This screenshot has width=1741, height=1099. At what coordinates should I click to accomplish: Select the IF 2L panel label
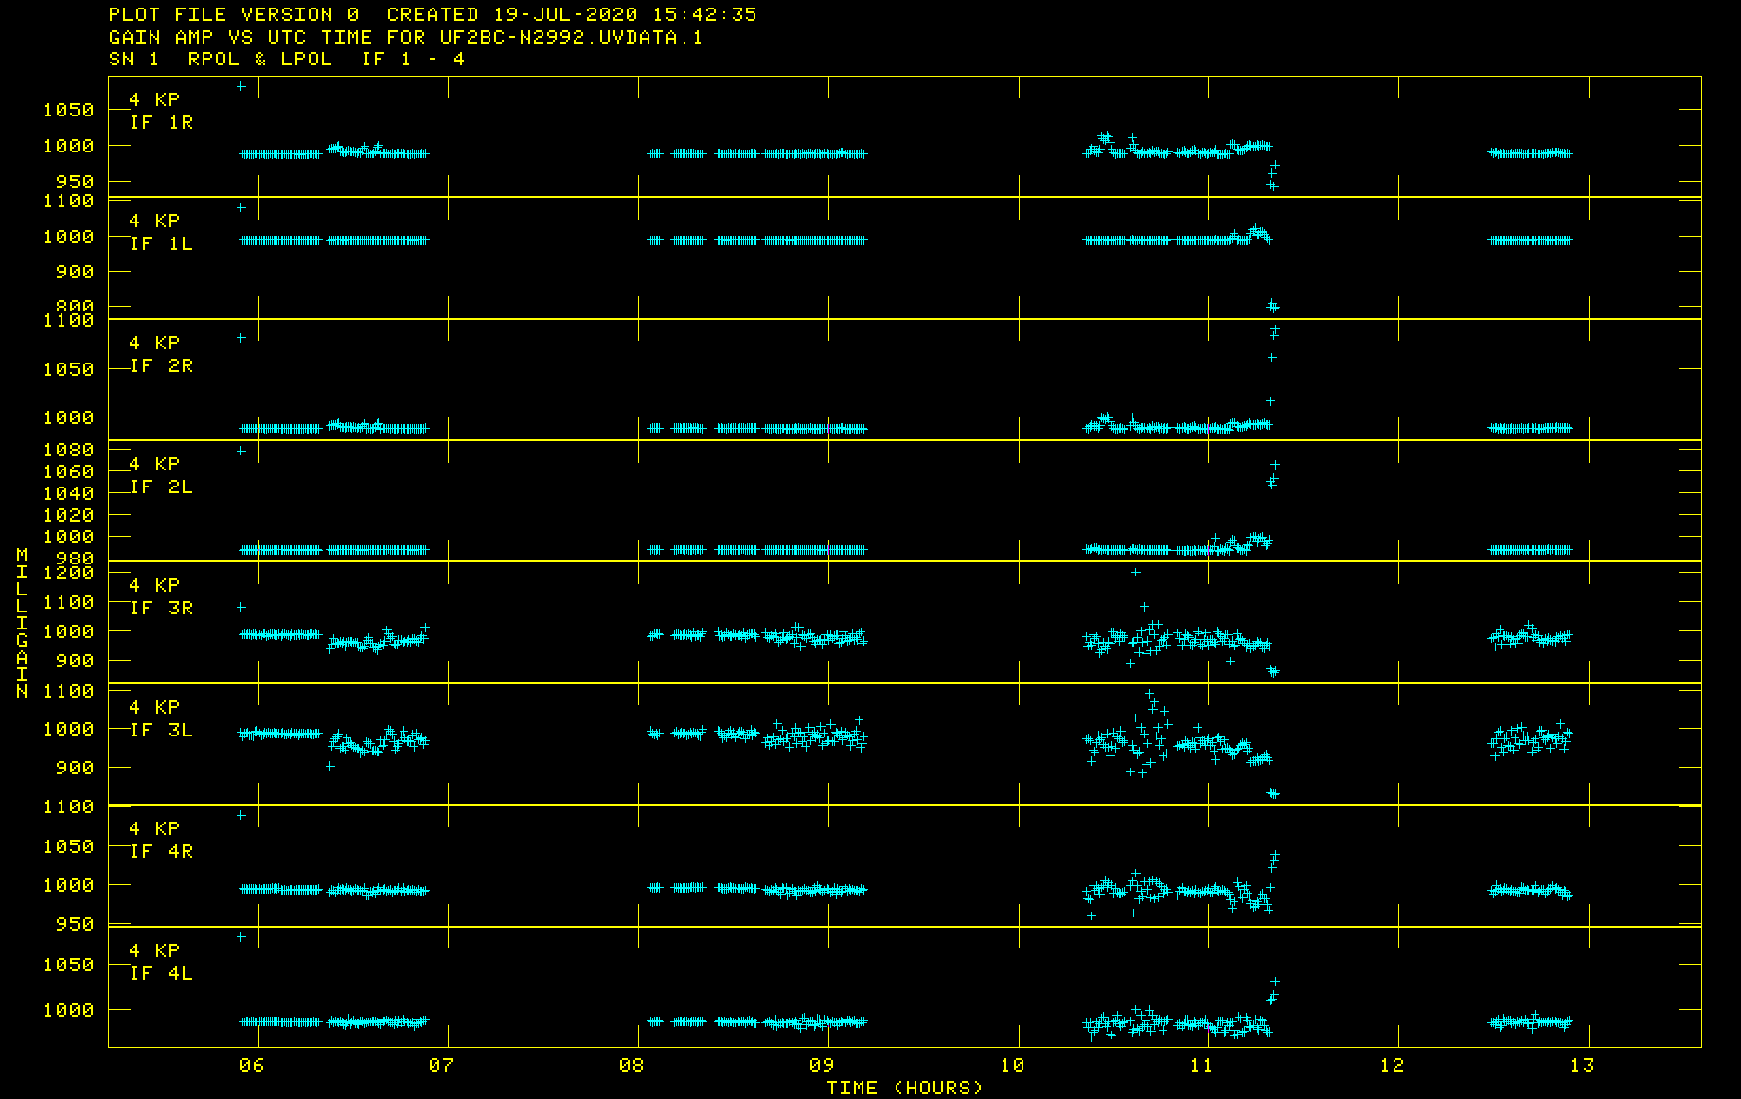tap(161, 487)
